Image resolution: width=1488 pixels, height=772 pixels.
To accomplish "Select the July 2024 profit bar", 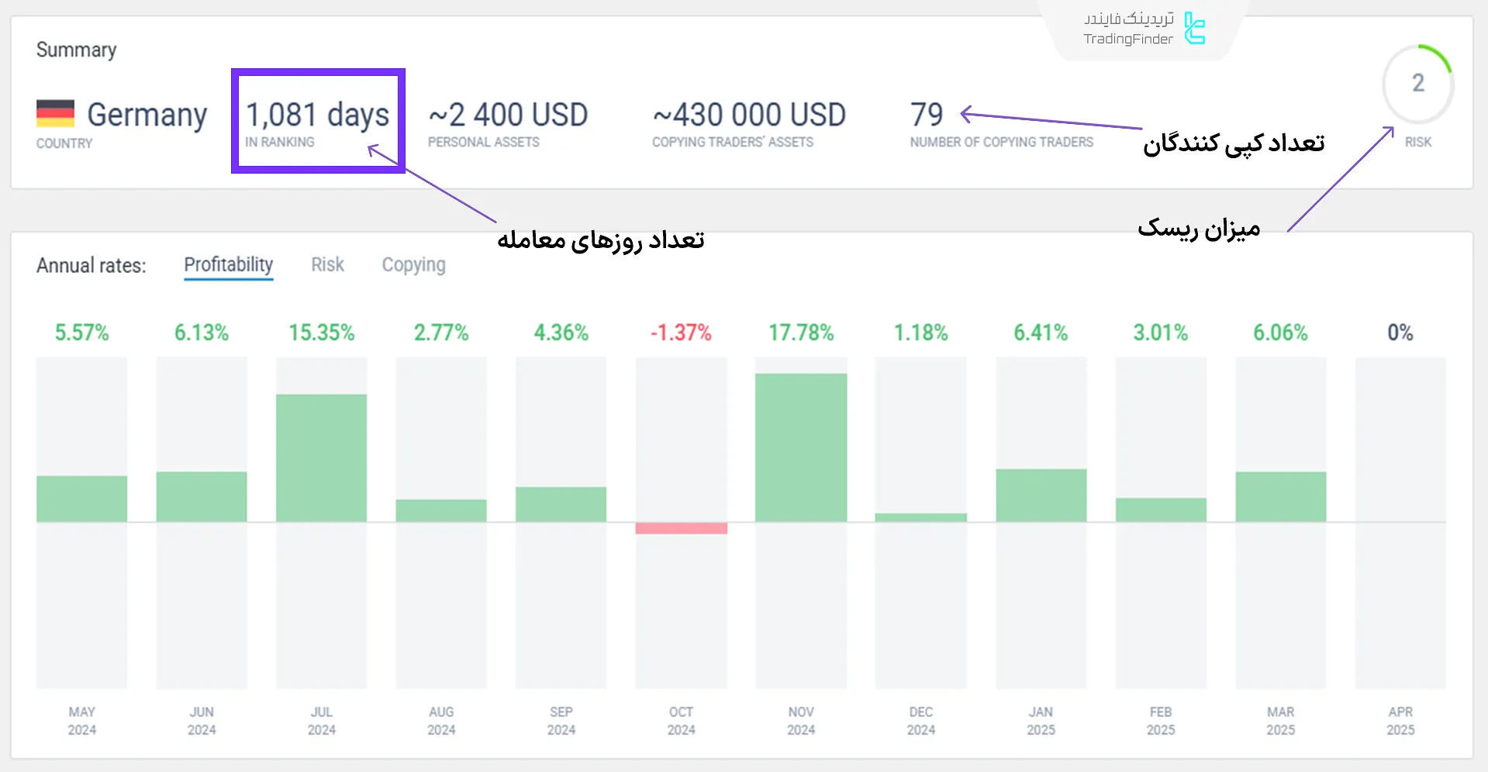I will (321, 457).
